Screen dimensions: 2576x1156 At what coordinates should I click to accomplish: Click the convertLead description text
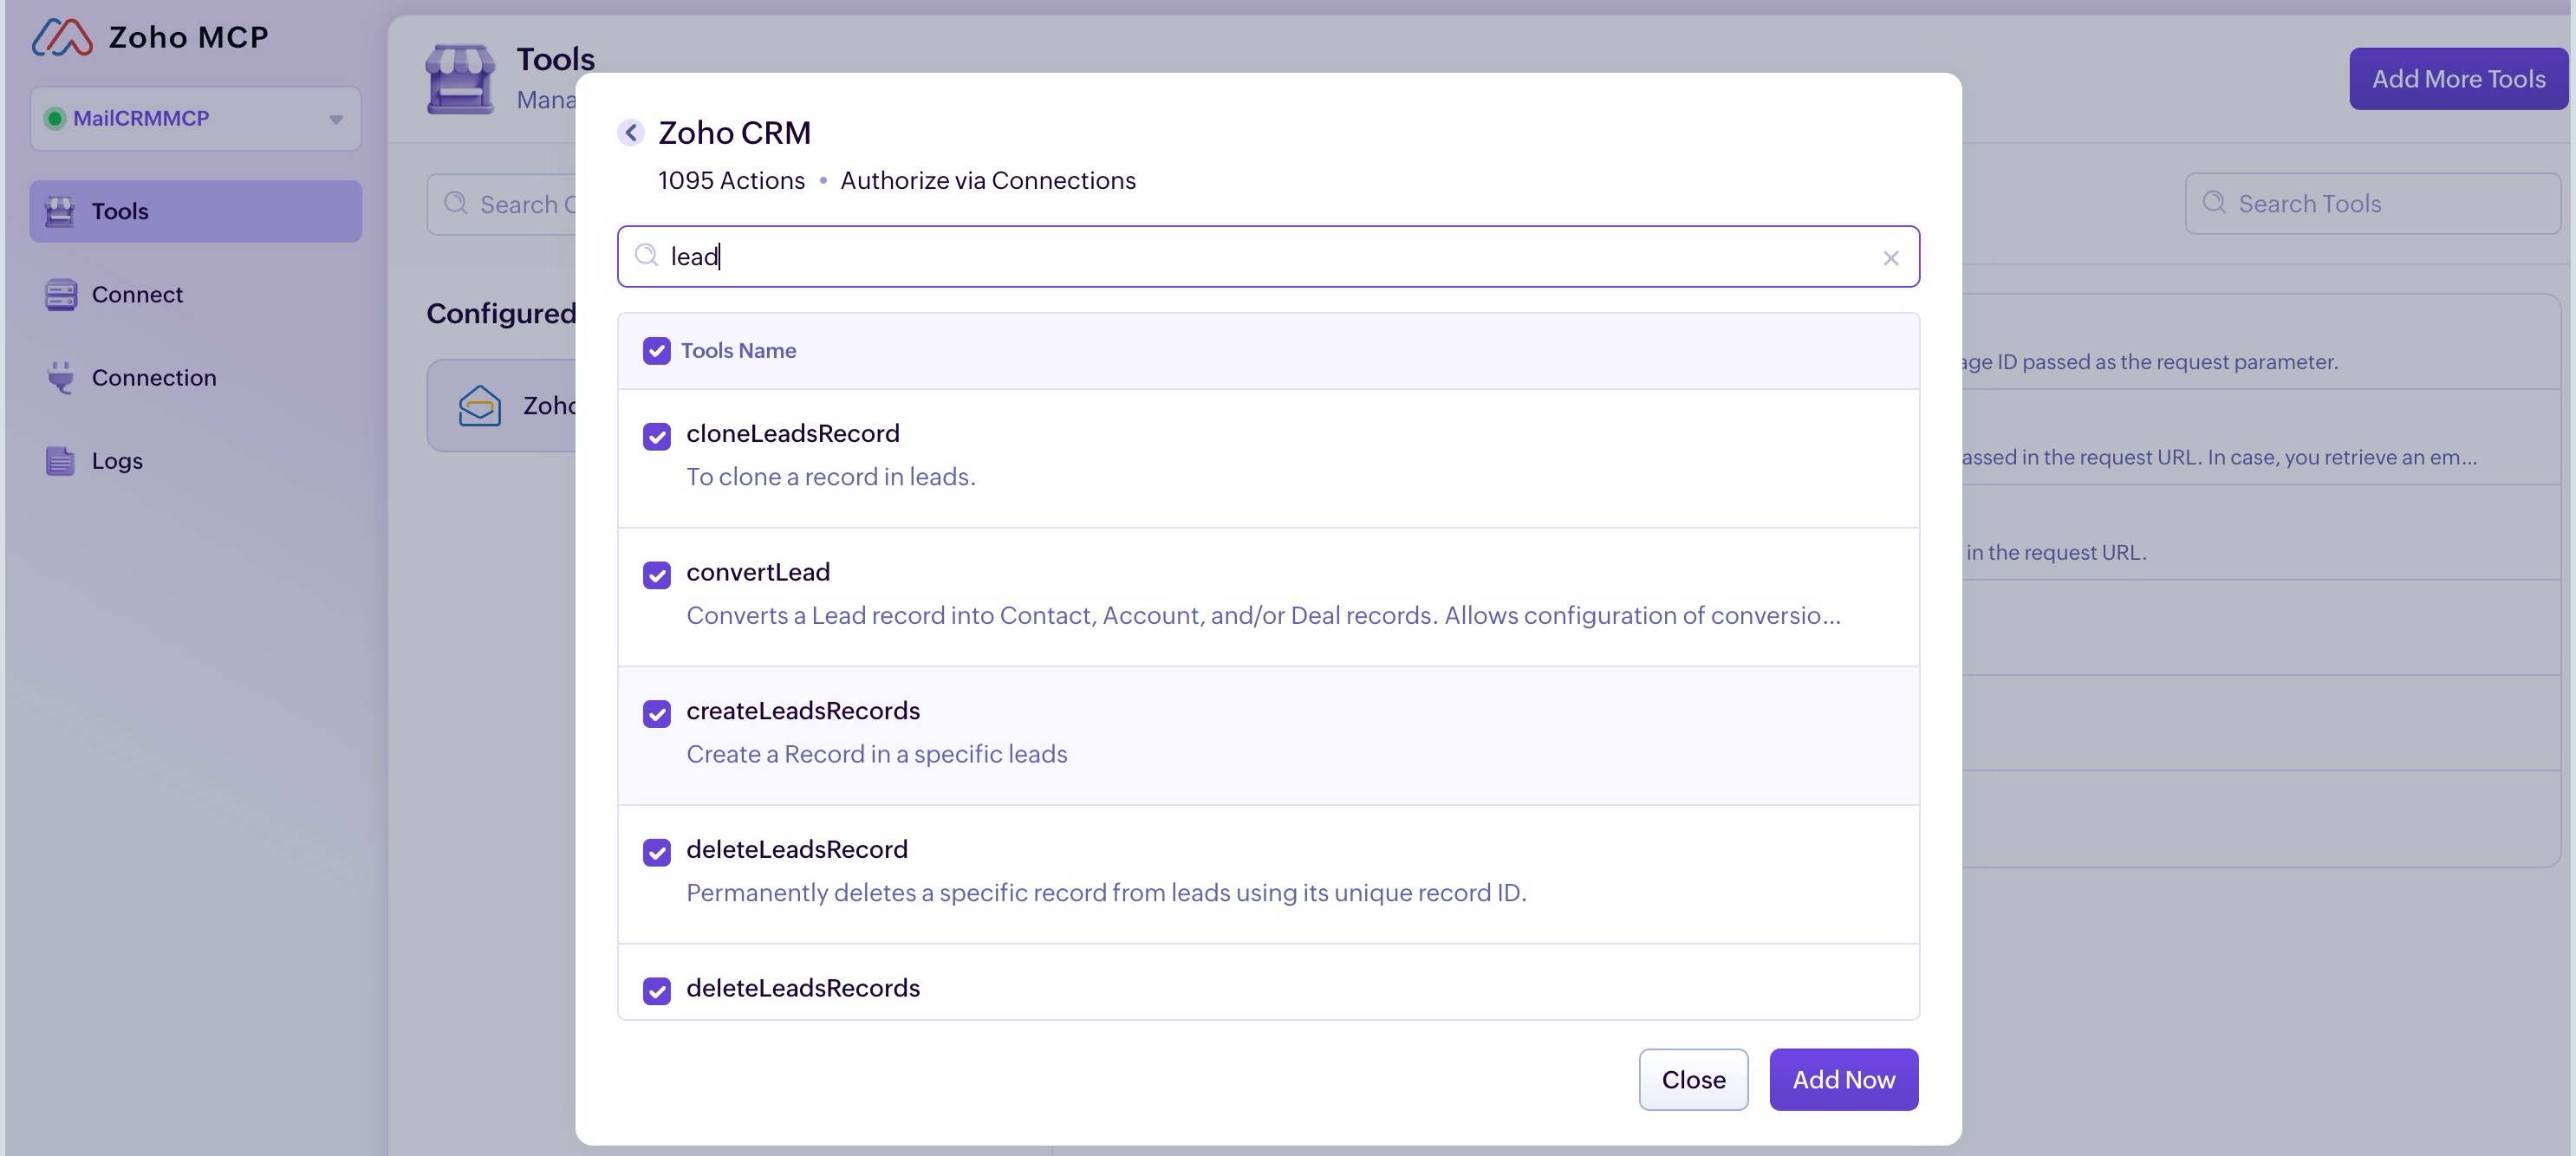(x=1263, y=615)
